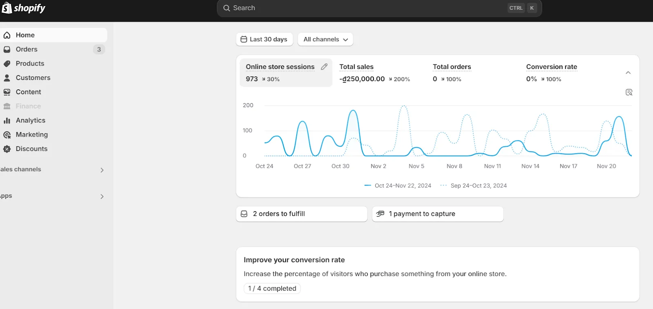Viewport: 653px width, 309px height.
Task: Edit the Online store sessions metric pencil
Action: point(324,67)
